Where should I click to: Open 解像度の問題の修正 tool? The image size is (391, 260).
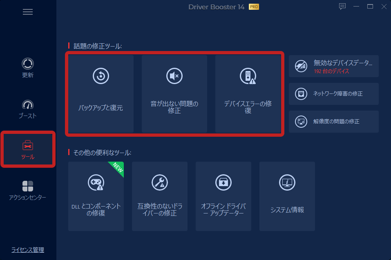[334, 122]
